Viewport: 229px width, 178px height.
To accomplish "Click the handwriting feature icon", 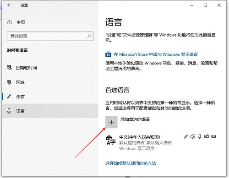I will [207, 136].
